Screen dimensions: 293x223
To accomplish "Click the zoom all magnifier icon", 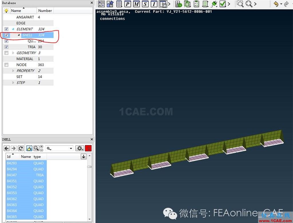I will pos(249,4).
